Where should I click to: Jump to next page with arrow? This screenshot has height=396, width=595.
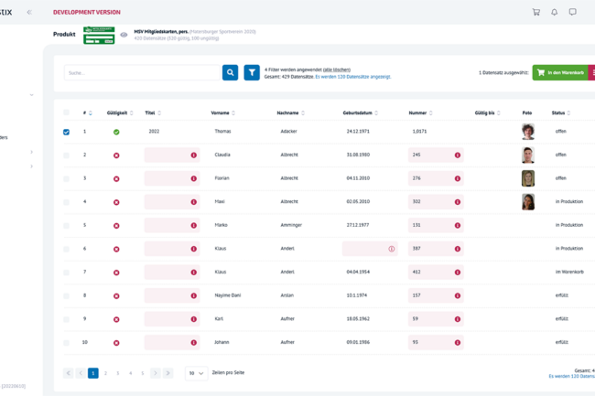click(155, 373)
